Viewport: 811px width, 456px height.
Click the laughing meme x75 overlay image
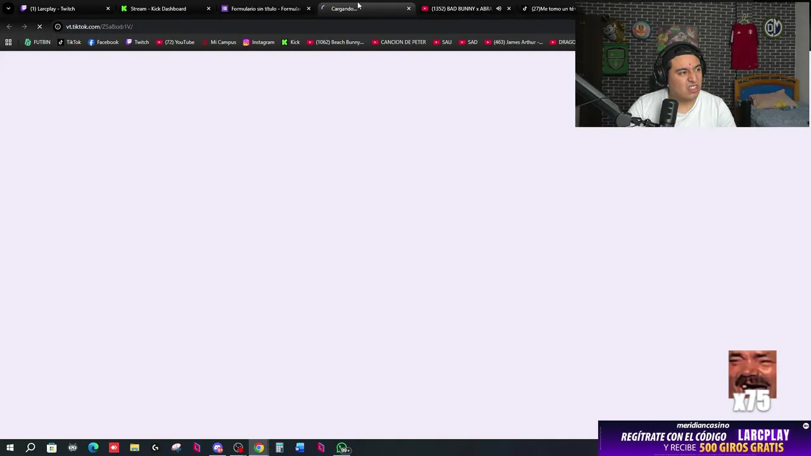[752, 381]
